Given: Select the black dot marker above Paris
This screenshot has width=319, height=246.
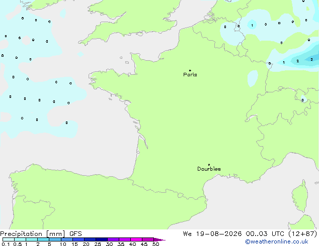Looking at the screenshot, I should [190, 70].
